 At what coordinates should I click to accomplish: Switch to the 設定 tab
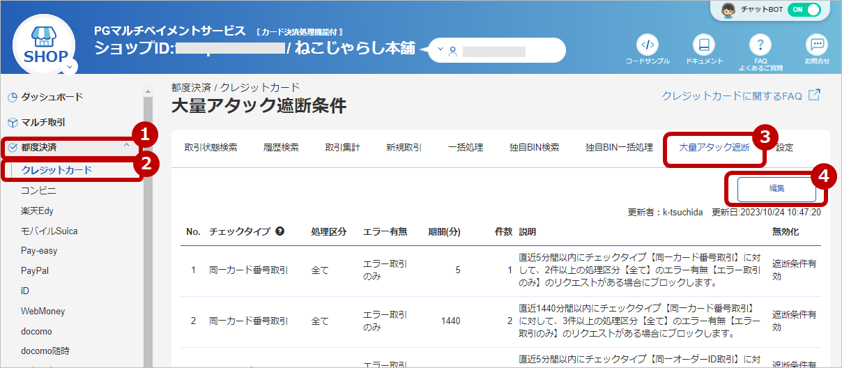(784, 148)
